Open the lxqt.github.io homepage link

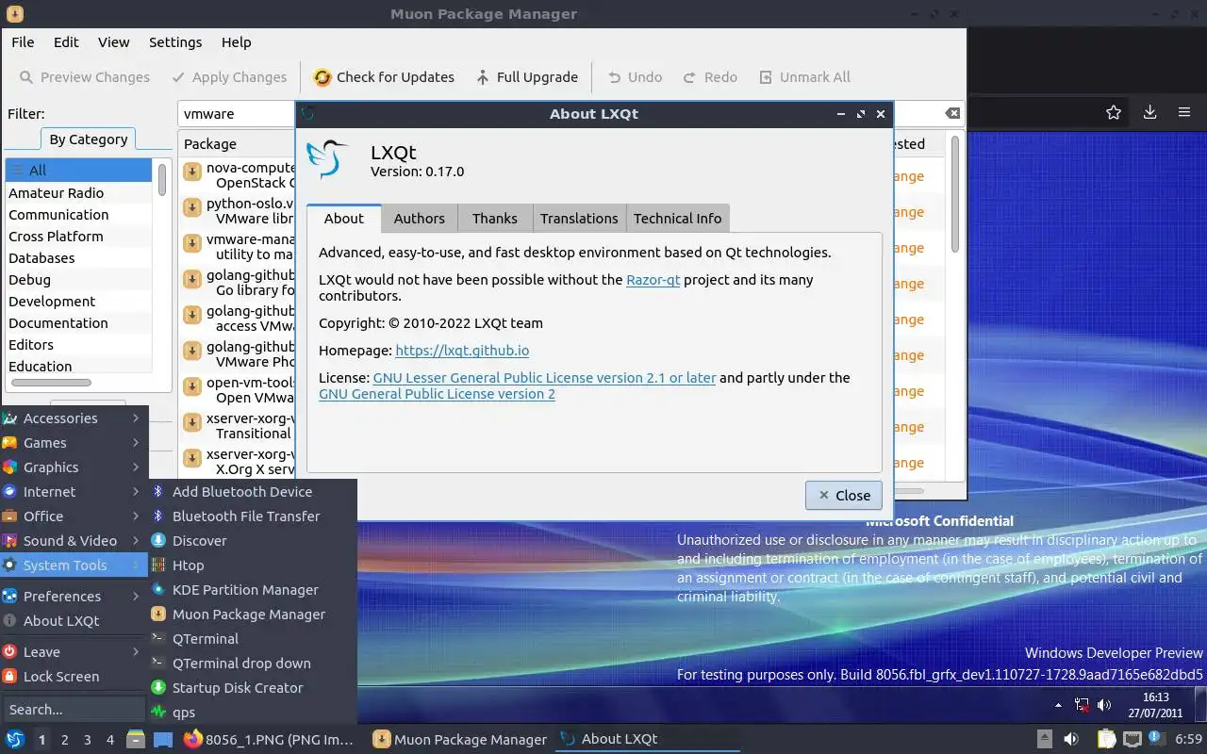tap(462, 350)
